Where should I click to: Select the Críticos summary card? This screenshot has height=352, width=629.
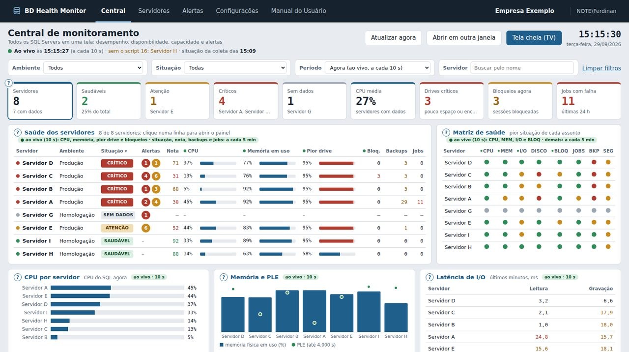(246, 101)
